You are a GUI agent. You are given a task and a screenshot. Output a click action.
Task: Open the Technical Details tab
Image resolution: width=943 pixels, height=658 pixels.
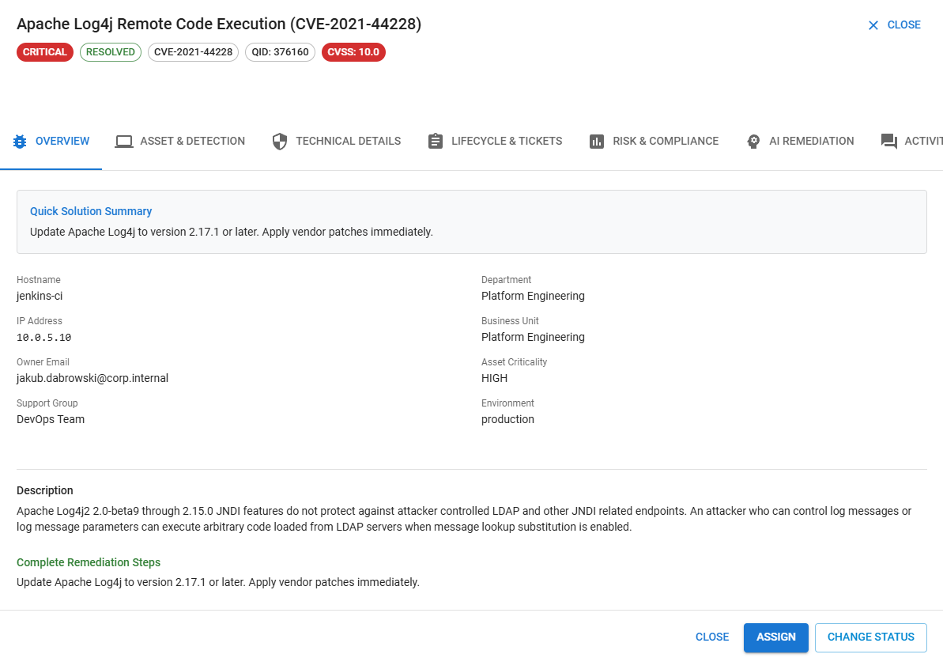coord(336,142)
